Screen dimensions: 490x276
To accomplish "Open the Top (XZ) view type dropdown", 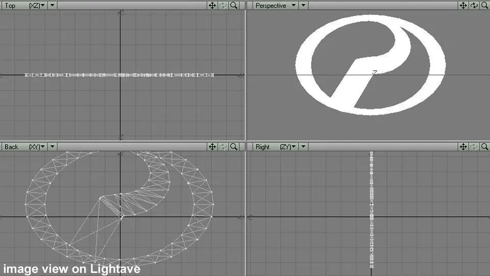I will point(24,5).
